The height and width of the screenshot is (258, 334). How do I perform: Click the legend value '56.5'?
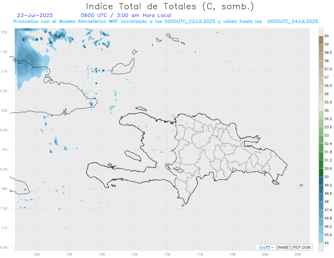click(328, 85)
